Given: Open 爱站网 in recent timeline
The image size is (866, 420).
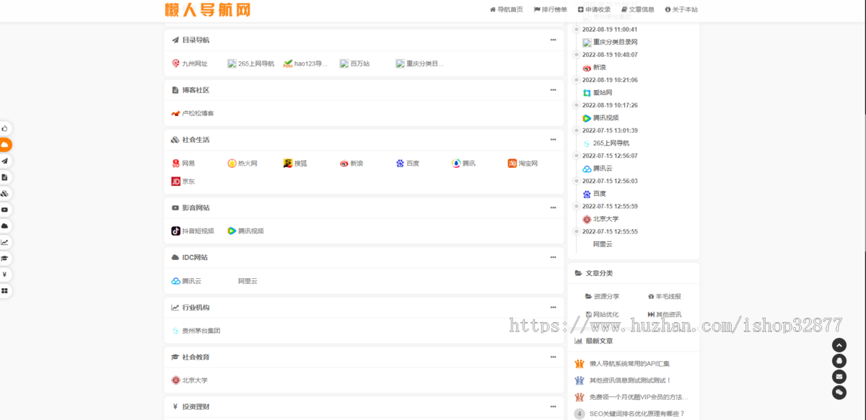Looking at the screenshot, I should click(598, 93).
